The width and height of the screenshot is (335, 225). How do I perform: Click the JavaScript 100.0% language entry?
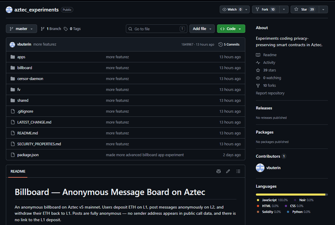tap(272, 200)
